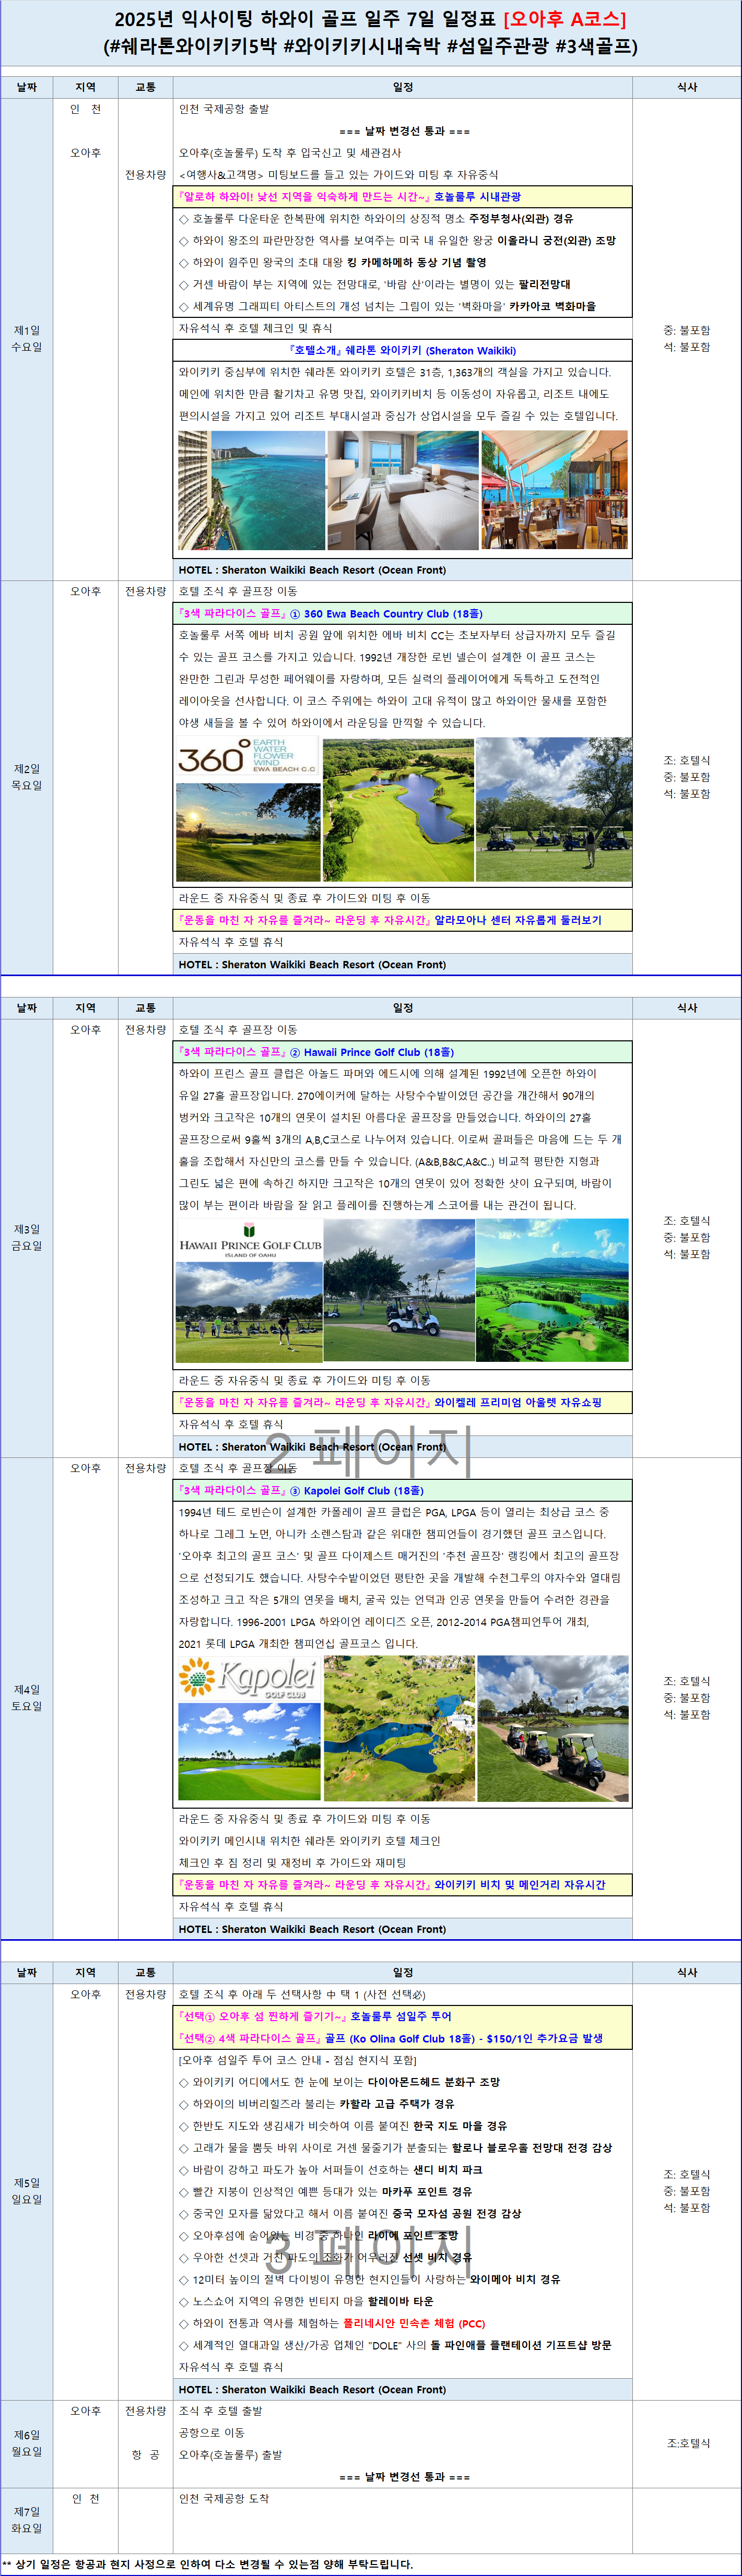The height and width of the screenshot is (2576, 742).
Task: Click the '조:호텔식' meal cell on day 6
Action: point(687,2443)
